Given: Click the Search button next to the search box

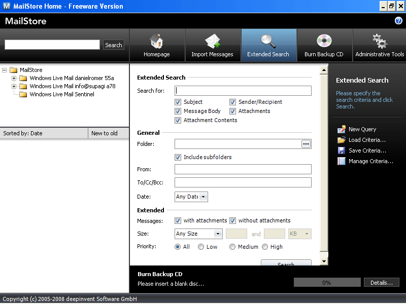Looking at the screenshot, I should click(x=113, y=45).
